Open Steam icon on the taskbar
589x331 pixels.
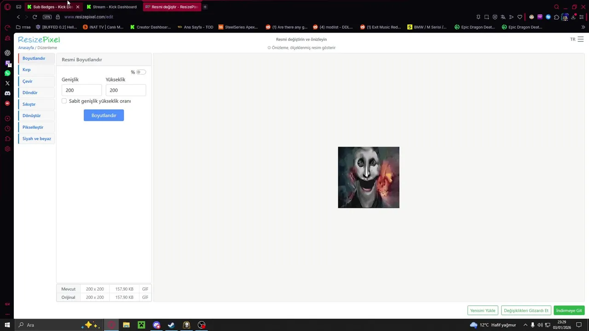(171, 325)
